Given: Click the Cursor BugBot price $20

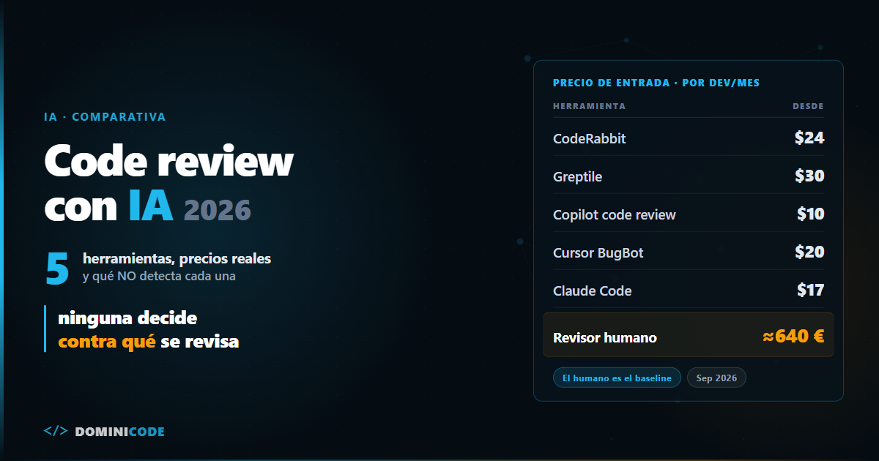Looking at the screenshot, I should pos(809,252).
